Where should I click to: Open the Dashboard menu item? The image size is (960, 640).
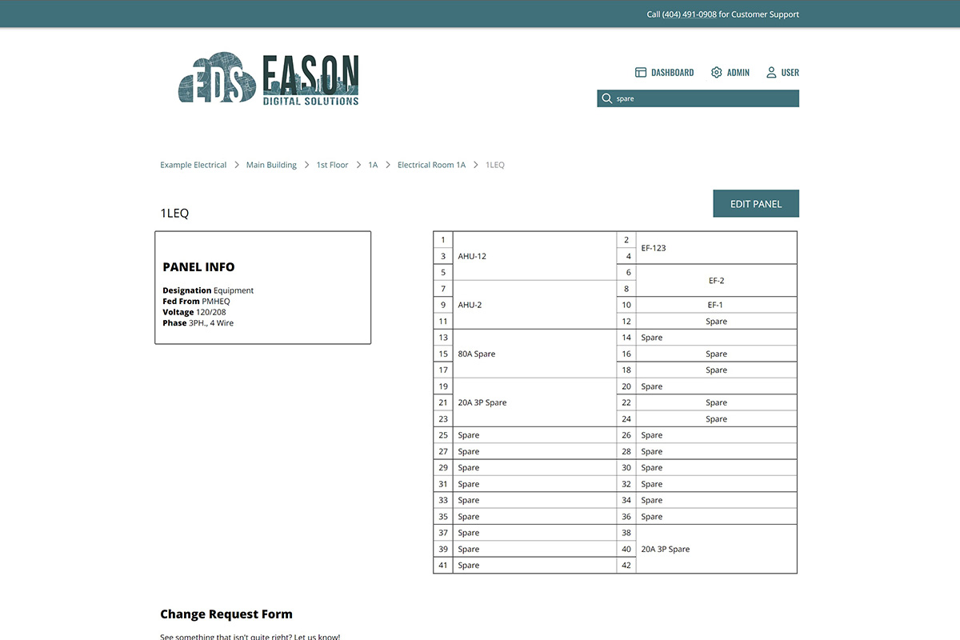click(672, 73)
